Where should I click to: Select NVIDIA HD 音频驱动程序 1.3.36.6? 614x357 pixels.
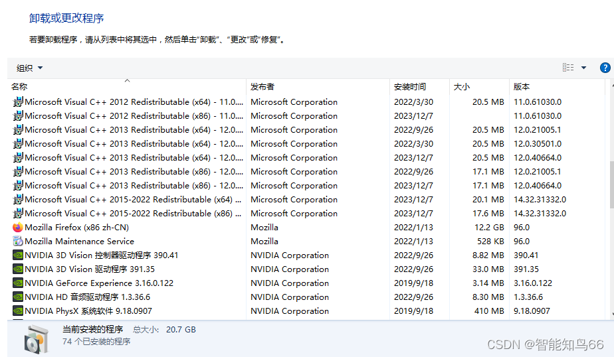click(87, 297)
